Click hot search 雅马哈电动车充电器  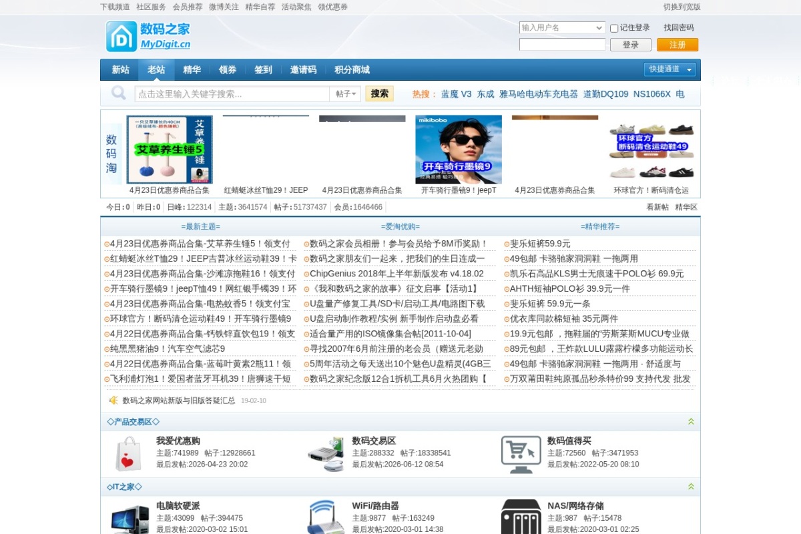[539, 94]
